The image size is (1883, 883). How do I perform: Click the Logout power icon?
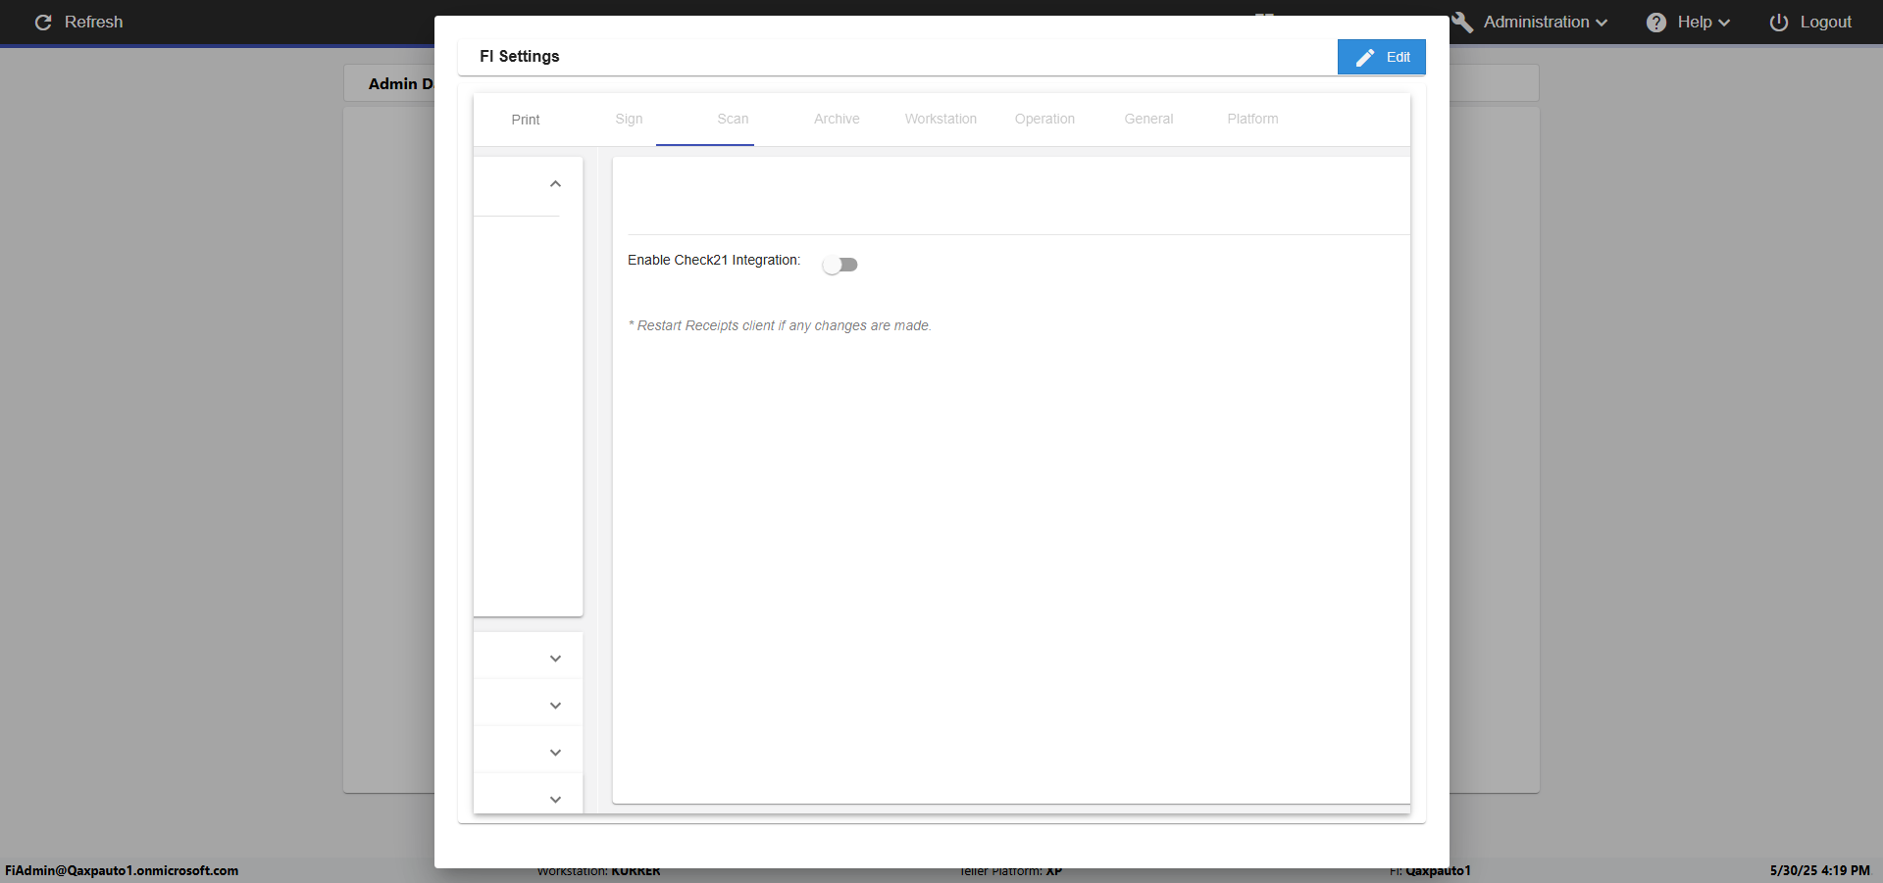[1779, 22]
